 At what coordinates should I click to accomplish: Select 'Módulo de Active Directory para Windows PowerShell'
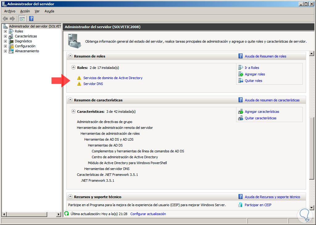pos(127,163)
